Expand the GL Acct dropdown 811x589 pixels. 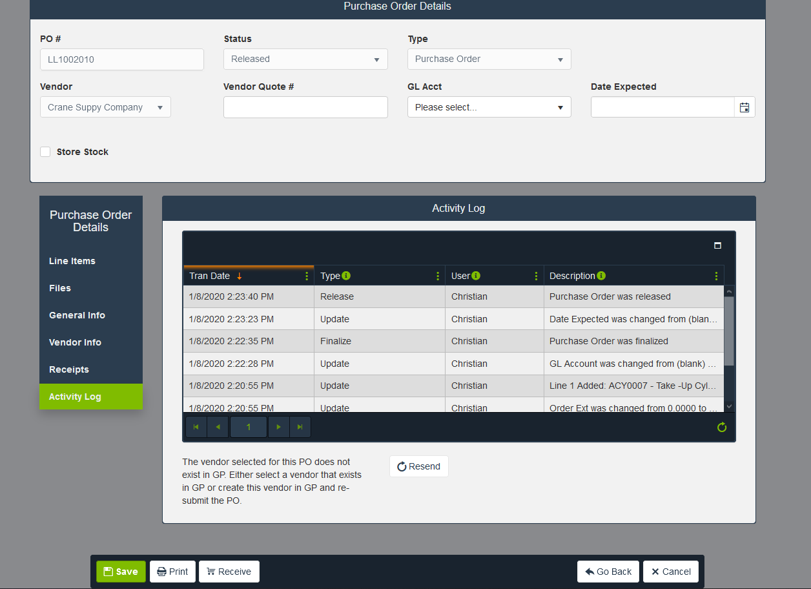coord(489,107)
